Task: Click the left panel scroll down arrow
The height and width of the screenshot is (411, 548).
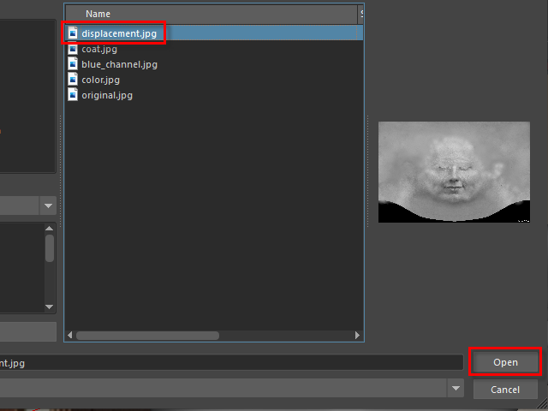Action: click(50, 307)
